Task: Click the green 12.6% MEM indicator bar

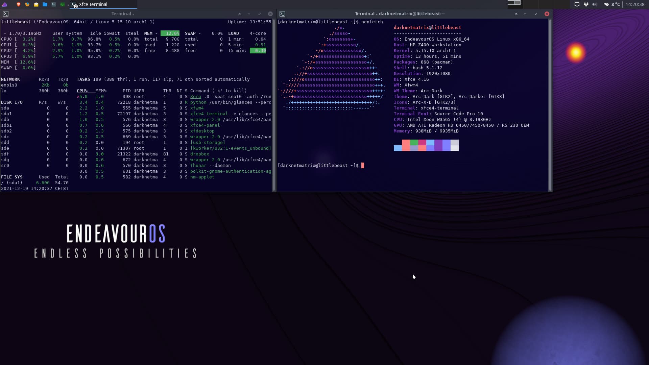Action: pos(170,33)
